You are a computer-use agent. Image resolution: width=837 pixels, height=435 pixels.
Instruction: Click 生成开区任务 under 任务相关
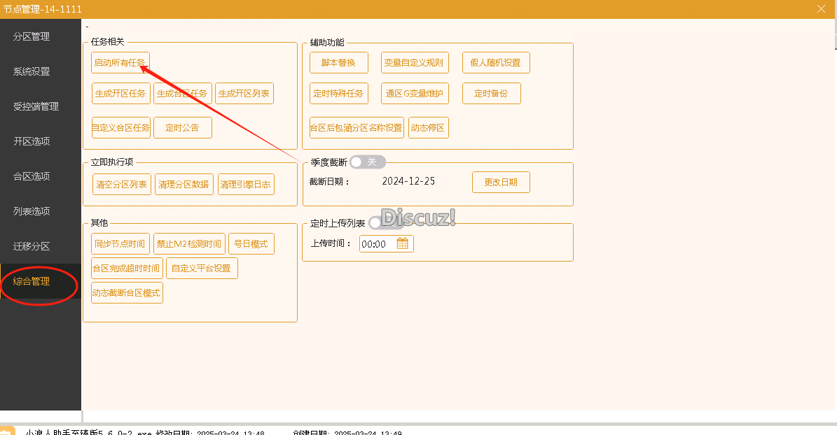coord(120,93)
